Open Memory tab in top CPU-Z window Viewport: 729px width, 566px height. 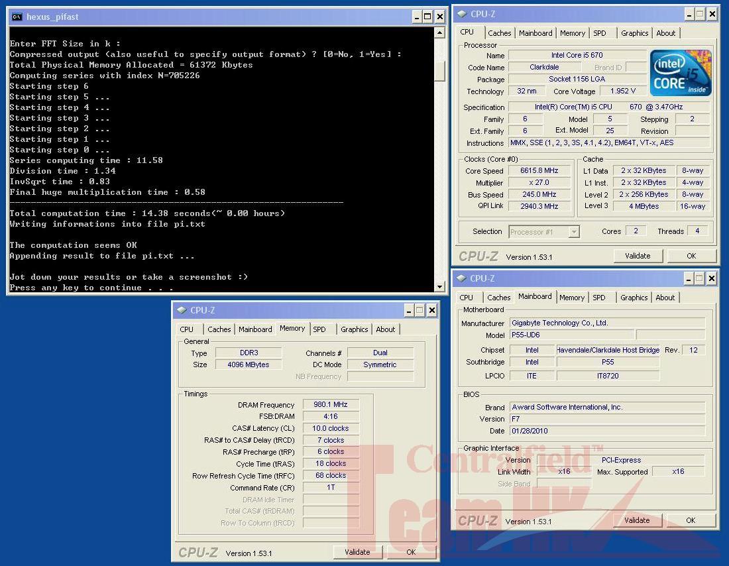[573, 33]
